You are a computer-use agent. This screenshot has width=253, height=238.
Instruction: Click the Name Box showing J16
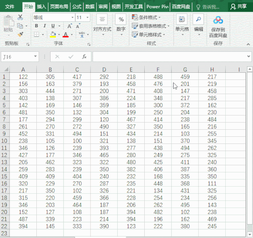[20, 57]
